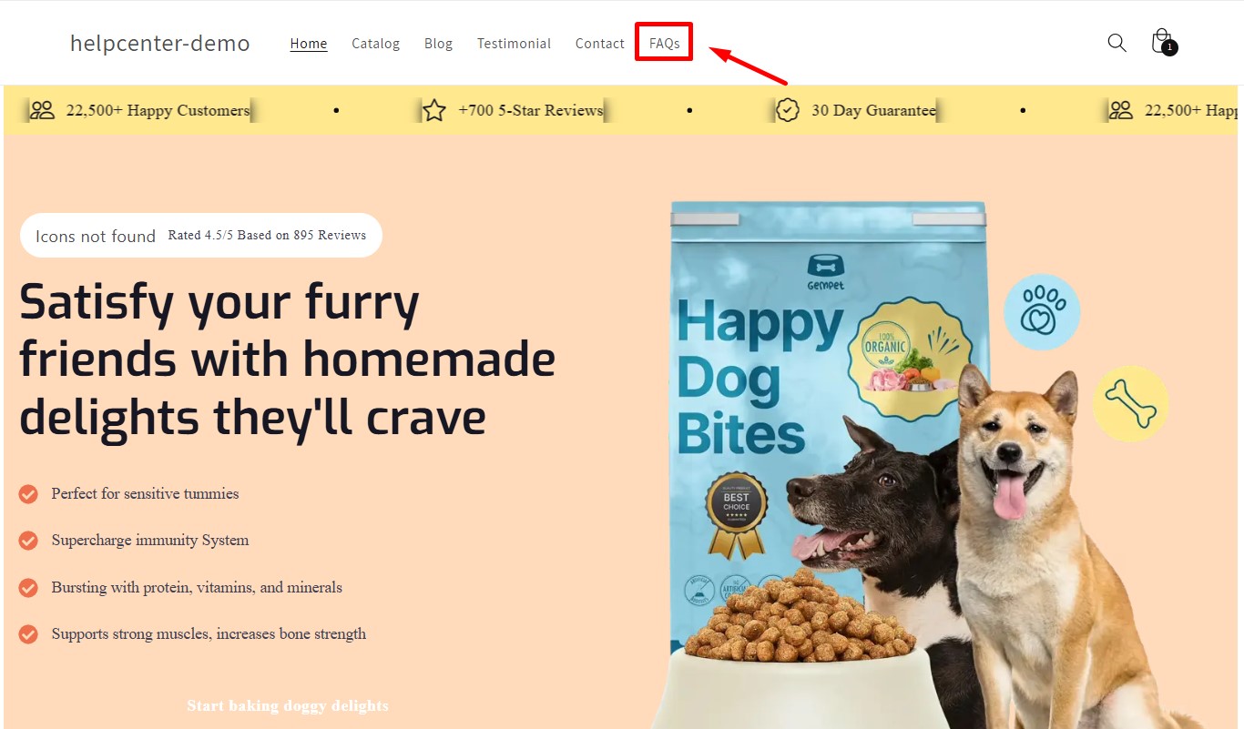This screenshot has width=1244, height=729.
Task: Click the Home navigation link
Action: (x=309, y=43)
